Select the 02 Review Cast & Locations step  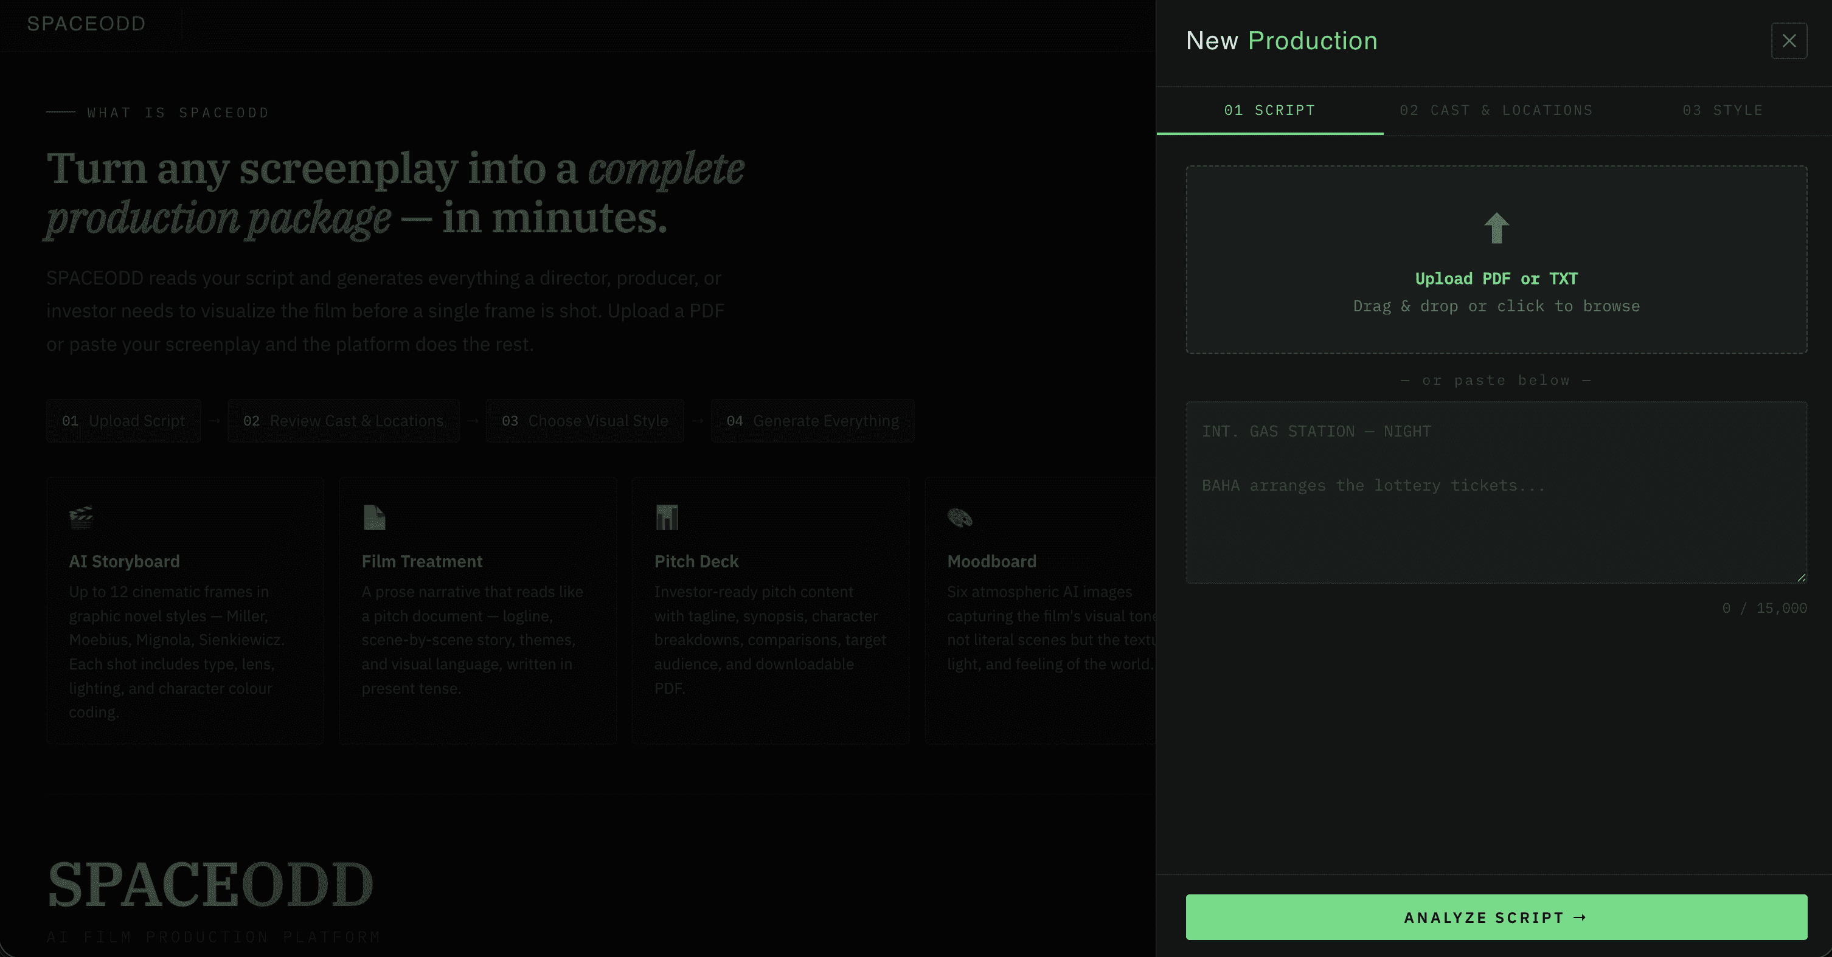click(x=343, y=421)
